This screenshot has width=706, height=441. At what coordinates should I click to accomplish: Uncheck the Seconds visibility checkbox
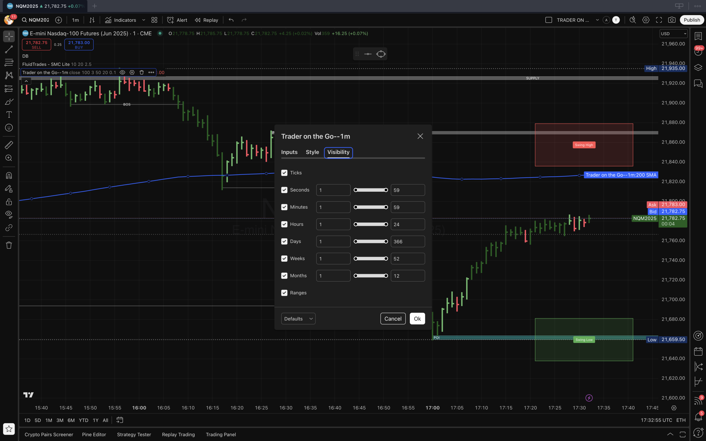pyautogui.click(x=284, y=190)
